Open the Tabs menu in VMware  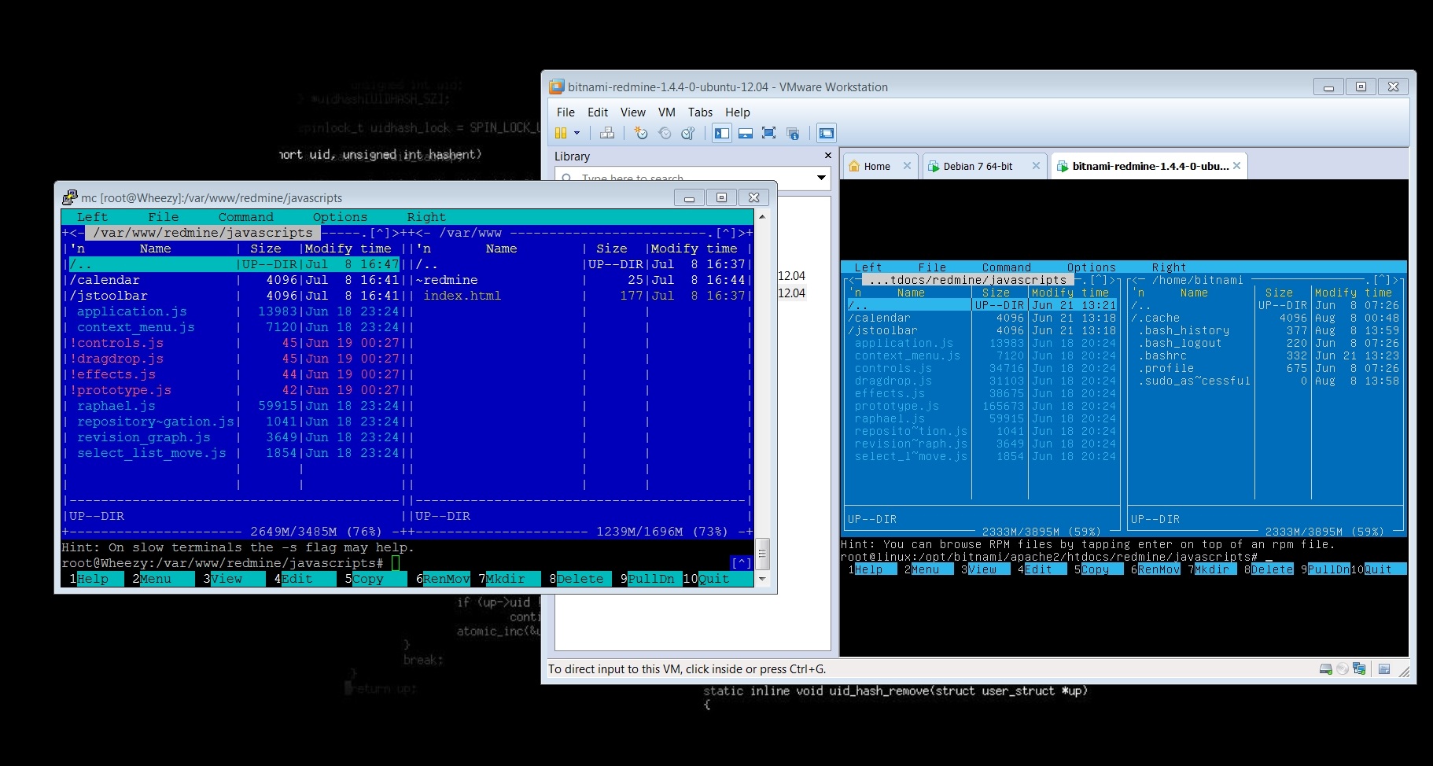click(x=700, y=112)
